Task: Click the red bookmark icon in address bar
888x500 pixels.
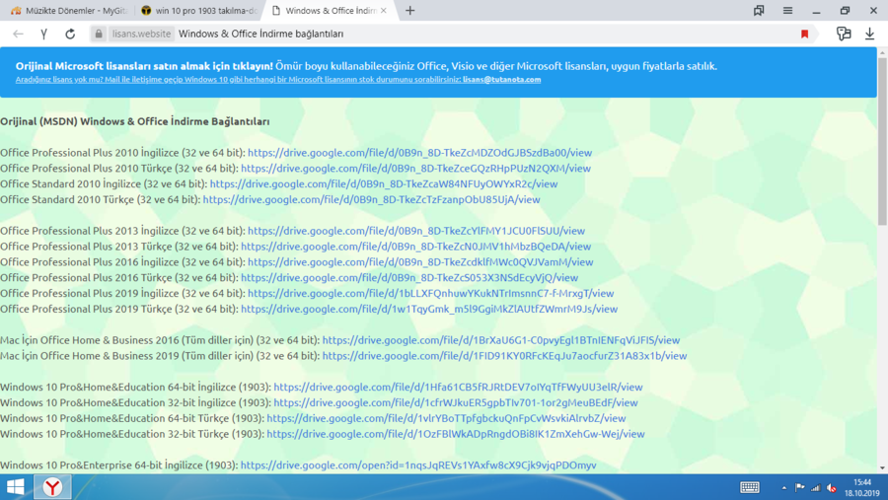Action: (804, 34)
